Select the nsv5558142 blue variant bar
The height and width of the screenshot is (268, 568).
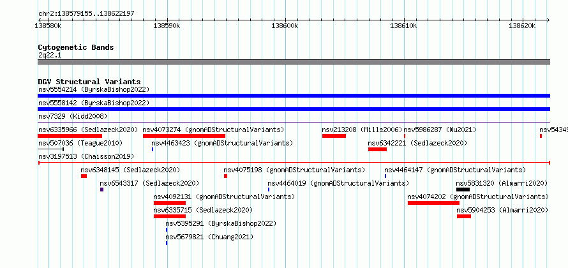pos(294,109)
